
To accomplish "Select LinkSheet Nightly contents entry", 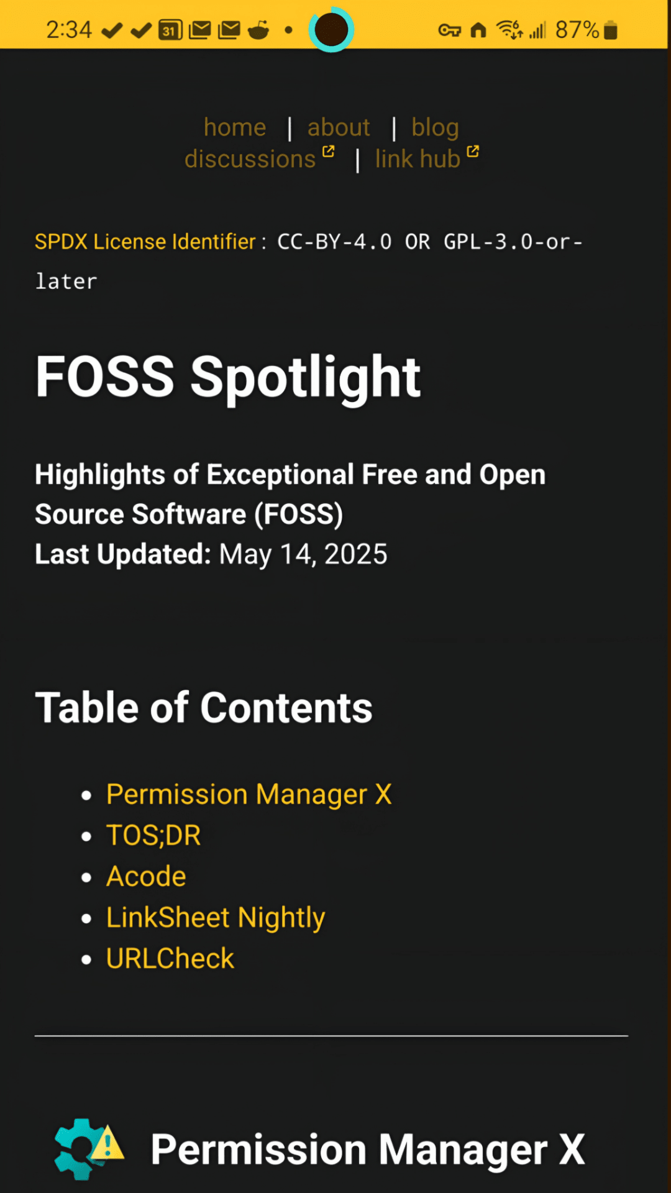I will pos(216,917).
